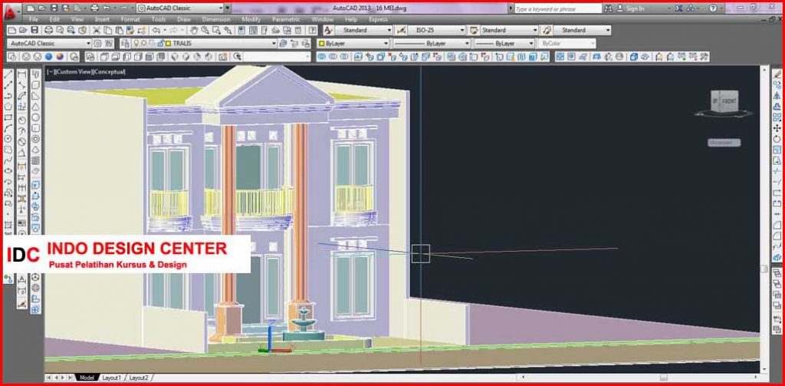Select the Box solid modeling tool
This screenshot has width=785, height=386.
point(35,85)
